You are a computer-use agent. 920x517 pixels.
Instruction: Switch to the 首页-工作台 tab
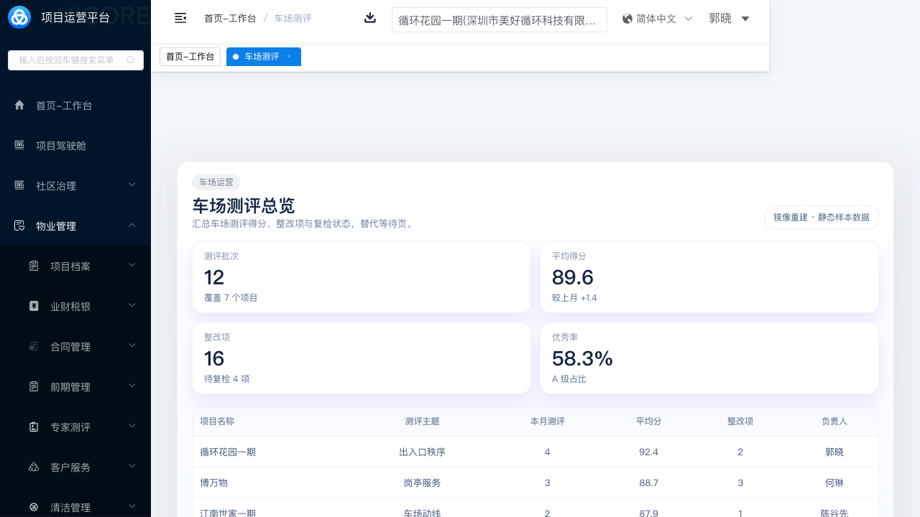click(190, 57)
